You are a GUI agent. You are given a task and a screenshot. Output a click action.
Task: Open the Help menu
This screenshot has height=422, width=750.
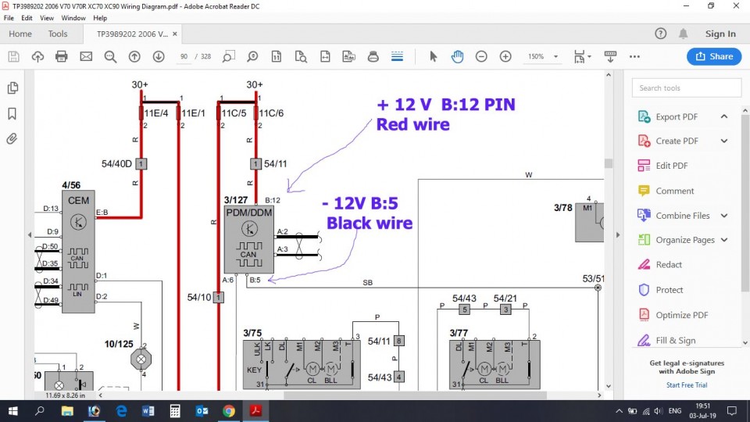point(100,18)
